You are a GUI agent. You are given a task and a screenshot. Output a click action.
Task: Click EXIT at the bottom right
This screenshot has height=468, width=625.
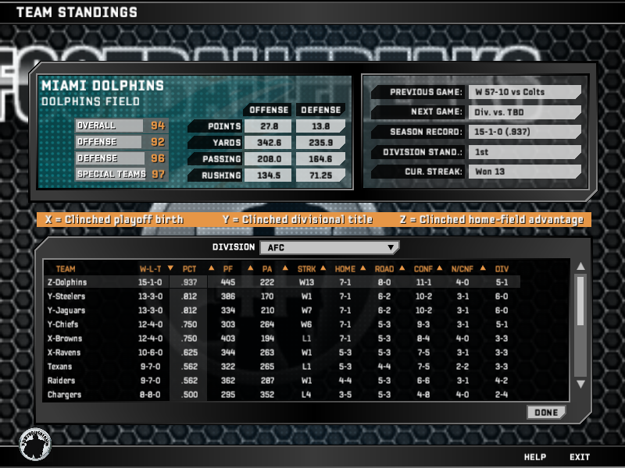(x=580, y=457)
